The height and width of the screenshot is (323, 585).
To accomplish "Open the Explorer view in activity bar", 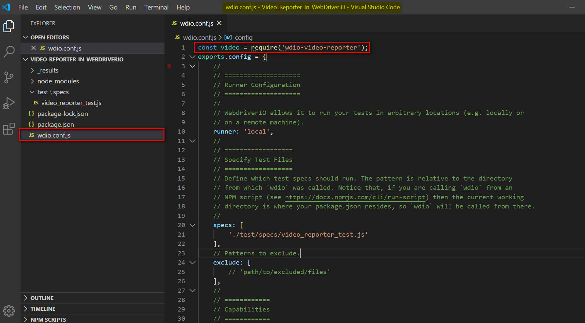I will (x=9, y=26).
